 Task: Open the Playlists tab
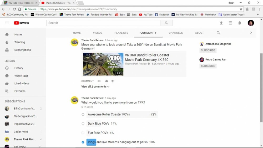[121, 33]
